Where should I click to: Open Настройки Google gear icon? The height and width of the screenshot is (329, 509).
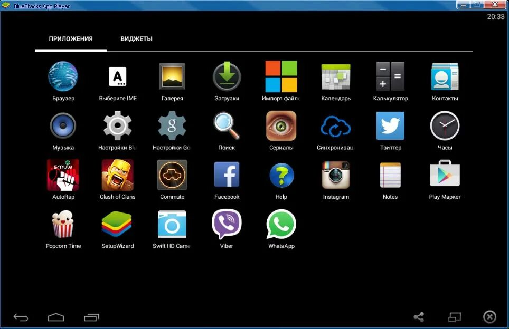172,126
